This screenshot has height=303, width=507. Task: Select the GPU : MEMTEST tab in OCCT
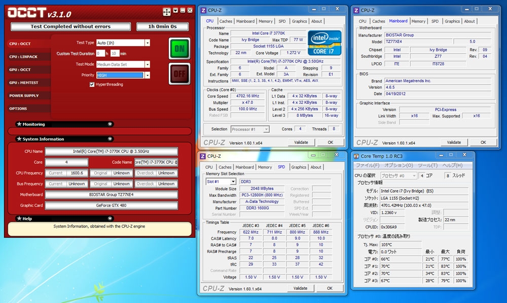click(23, 82)
